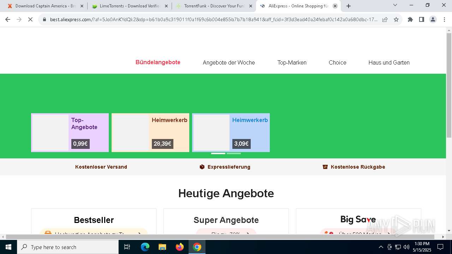
Task: Close the TorrentFunk tab
Action: tap(251, 6)
